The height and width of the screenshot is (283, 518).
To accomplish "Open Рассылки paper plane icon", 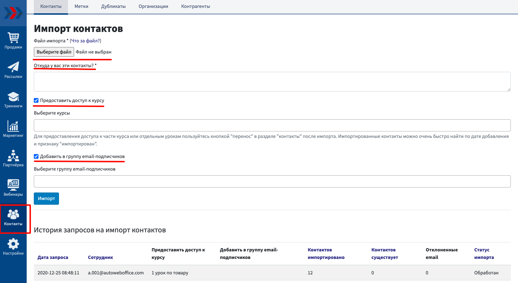I will (x=13, y=67).
